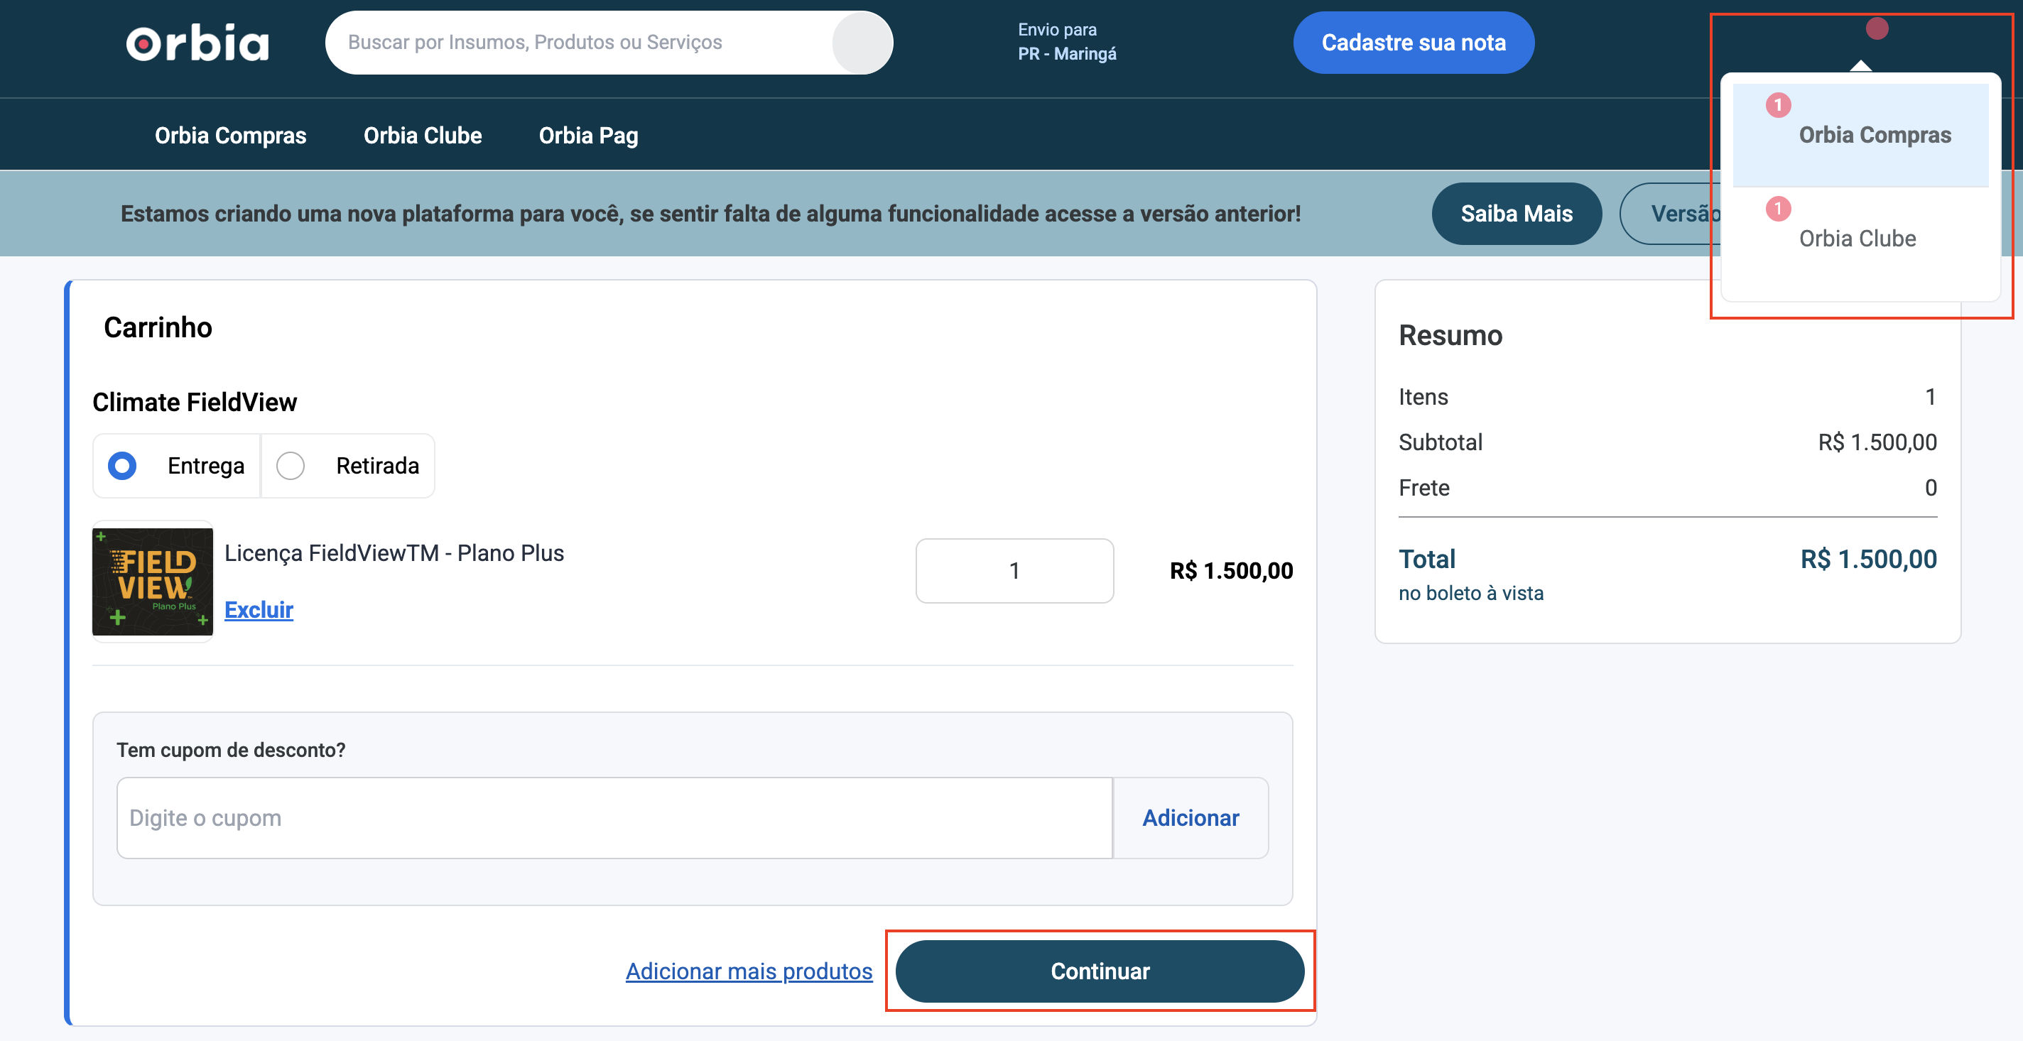Screen dimensions: 2023x1041
Task: Click the cart notification badge icon
Action: pyautogui.click(x=1876, y=29)
